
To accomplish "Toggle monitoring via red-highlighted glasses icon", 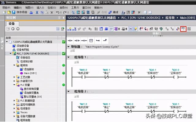I will point(183,29).
